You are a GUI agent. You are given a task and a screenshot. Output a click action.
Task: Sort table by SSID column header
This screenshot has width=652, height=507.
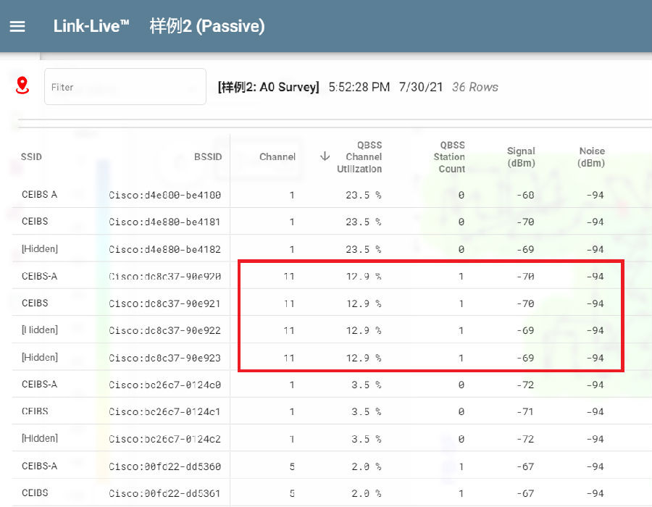point(32,157)
